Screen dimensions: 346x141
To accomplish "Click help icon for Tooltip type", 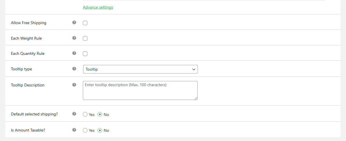I will (x=74, y=69).
